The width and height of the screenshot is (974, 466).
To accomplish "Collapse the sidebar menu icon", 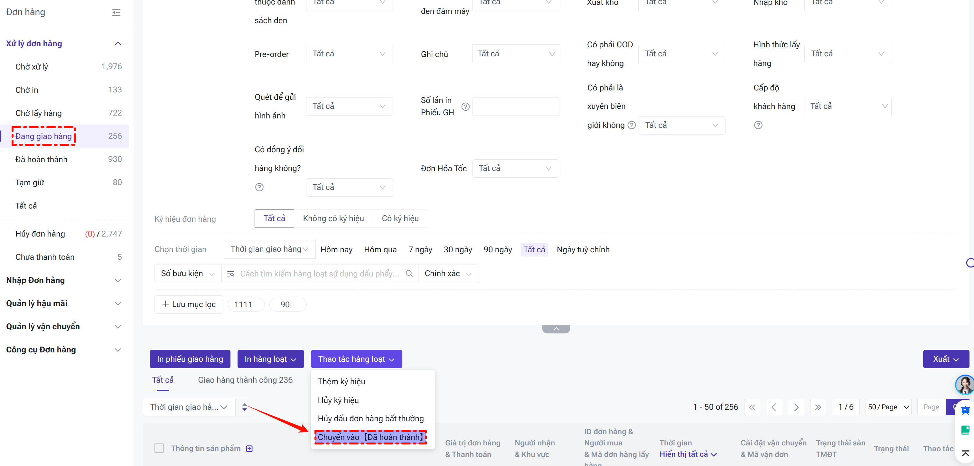I will [x=116, y=13].
